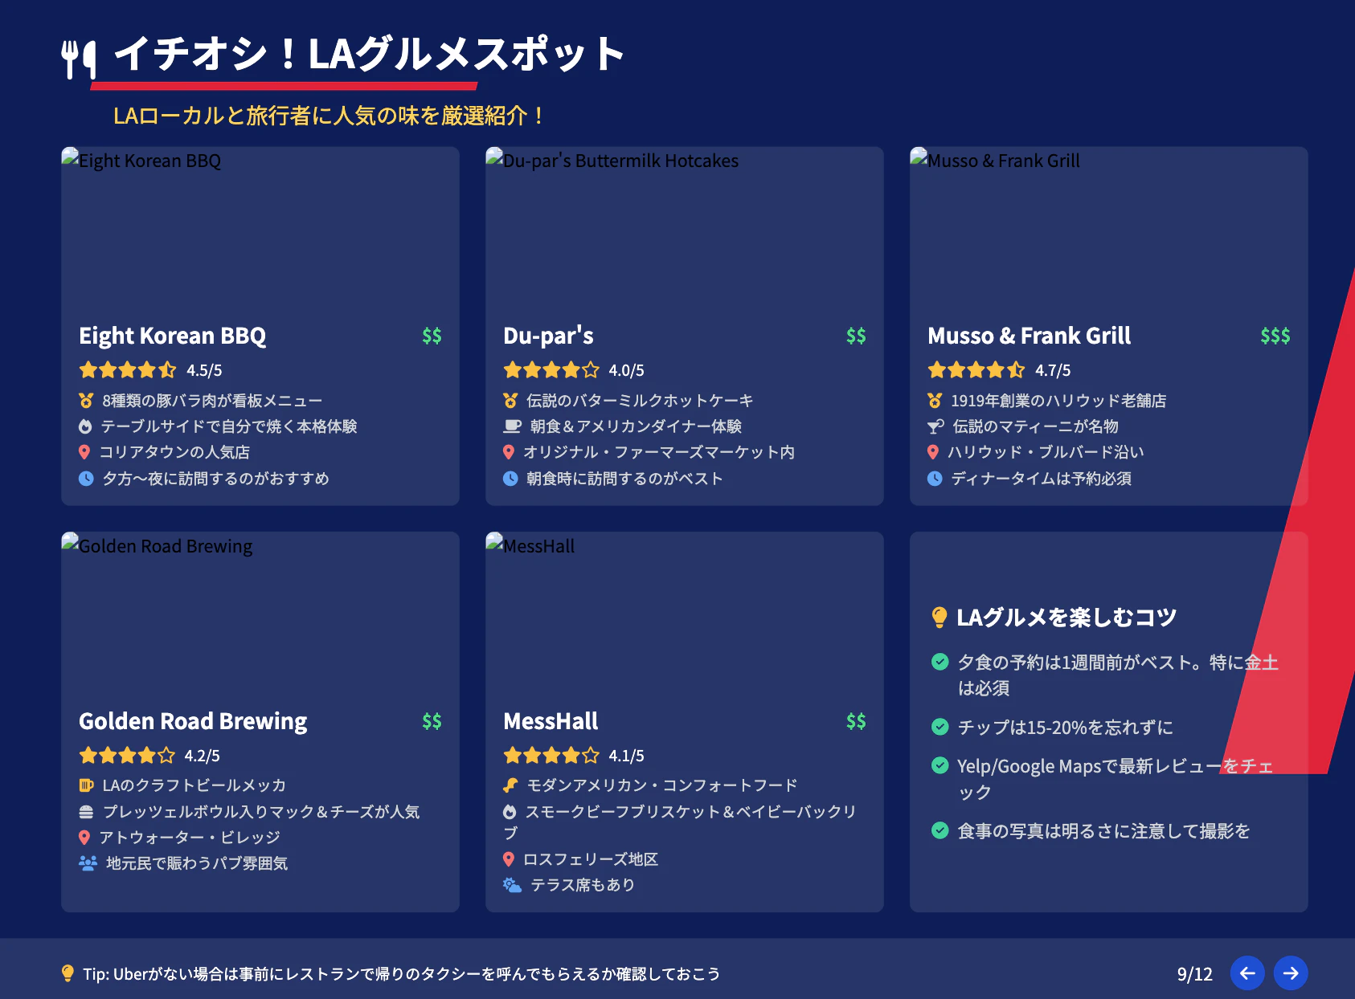This screenshot has width=1355, height=999.
Task: Click the martini glass icon beside 伝説のマティーニが名物
Action: coord(935,426)
